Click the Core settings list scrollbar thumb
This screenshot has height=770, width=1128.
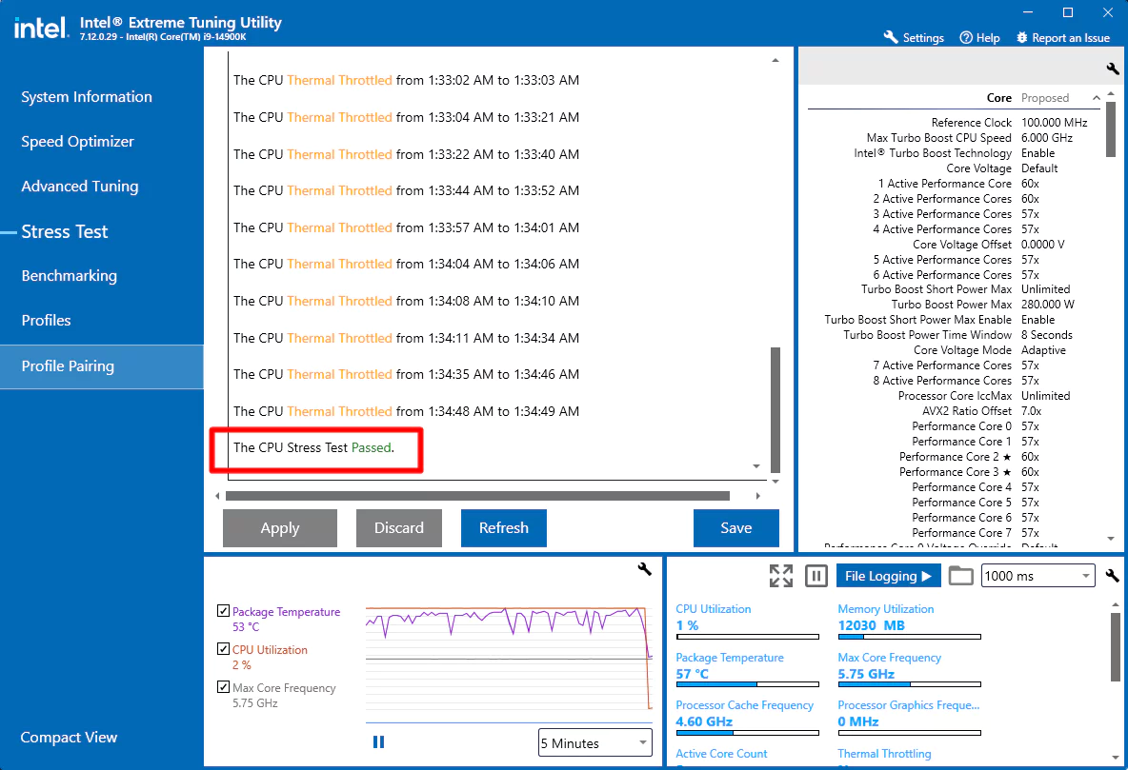1111,128
